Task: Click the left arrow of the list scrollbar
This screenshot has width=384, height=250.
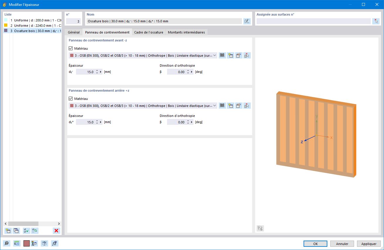Action: [6, 224]
